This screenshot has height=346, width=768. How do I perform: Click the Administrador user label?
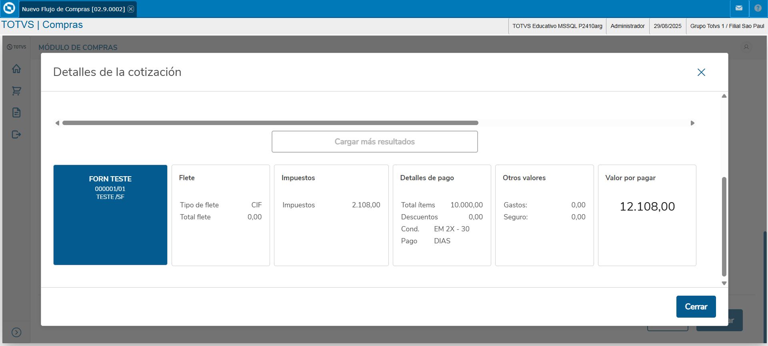point(628,26)
